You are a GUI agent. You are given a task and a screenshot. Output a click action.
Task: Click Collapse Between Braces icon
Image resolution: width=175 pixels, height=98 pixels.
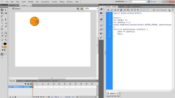(132, 10)
